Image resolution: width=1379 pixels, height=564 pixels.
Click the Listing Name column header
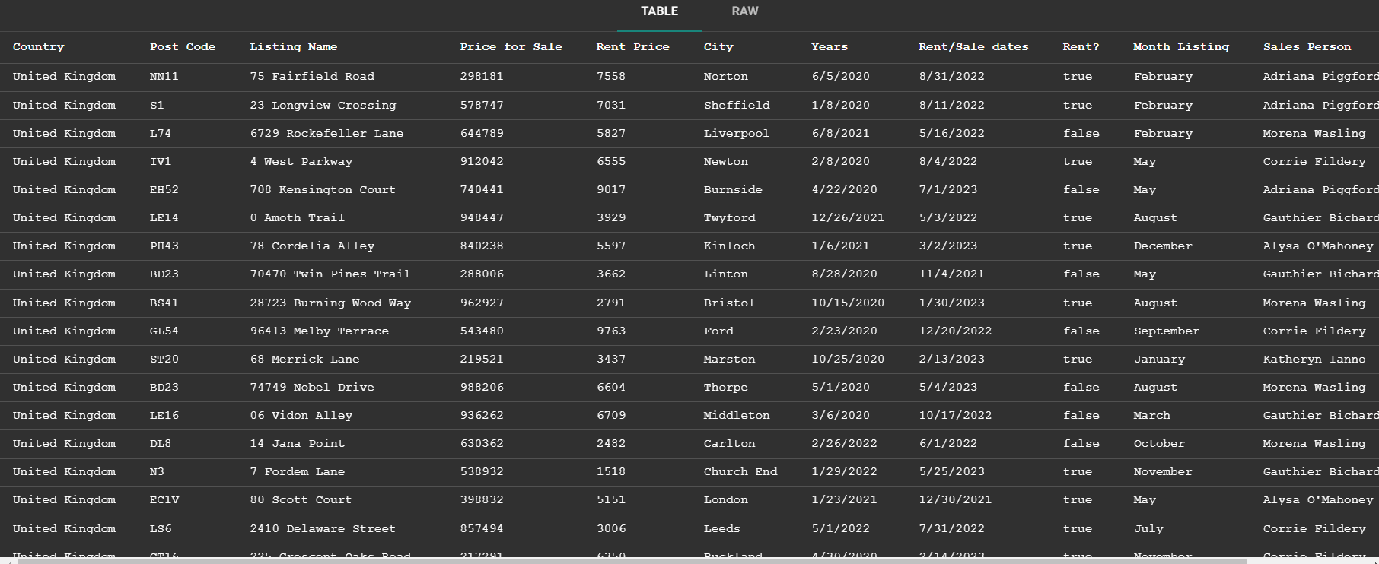point(294,47)
